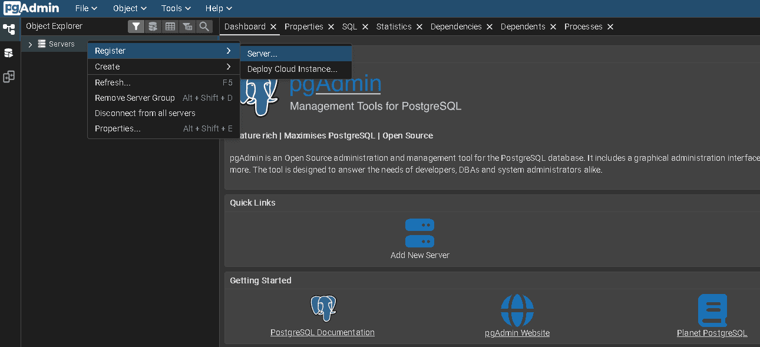Click the Query Tool toolbar icon

tap(153, 27)
